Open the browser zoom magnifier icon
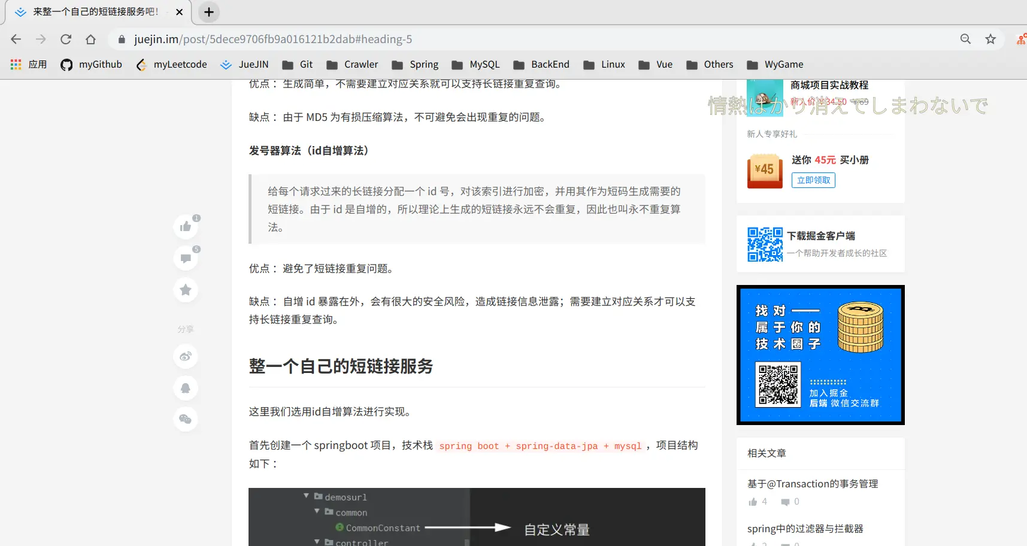Viewport: 1027px width, 546px height. (965, 39)
